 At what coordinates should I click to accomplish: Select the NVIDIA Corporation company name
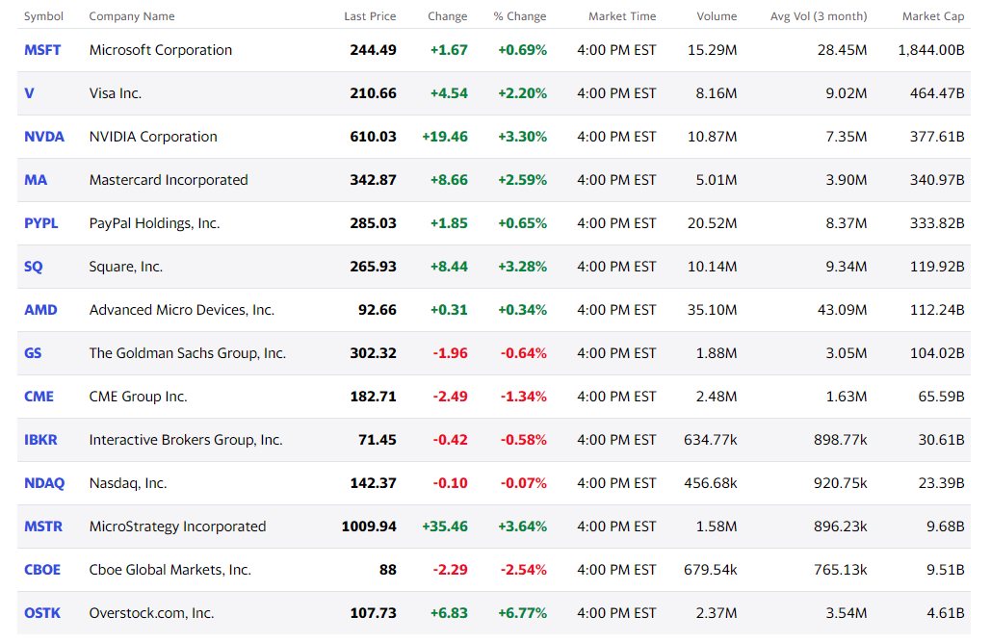pyautogui.click(x=153, y=137)
